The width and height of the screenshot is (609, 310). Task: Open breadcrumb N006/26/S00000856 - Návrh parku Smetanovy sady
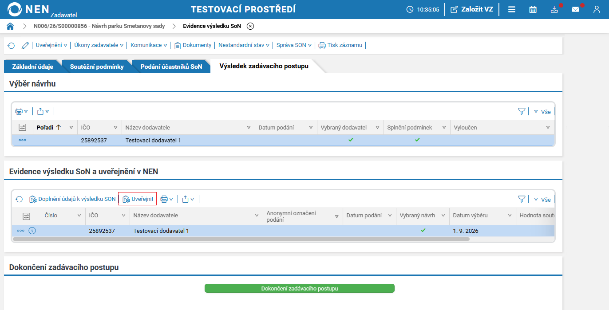coord(99,26)
